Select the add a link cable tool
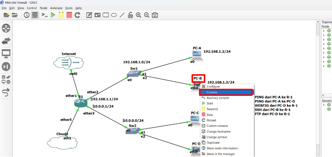The image size is (332, 157). click(x=6, y=91)
